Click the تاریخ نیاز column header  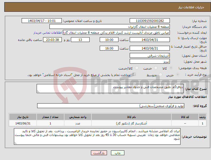(x=23, y=117)
